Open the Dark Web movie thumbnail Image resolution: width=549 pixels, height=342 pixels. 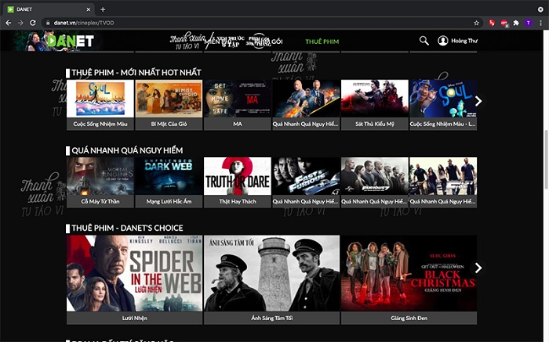click(x=168, y=176)
